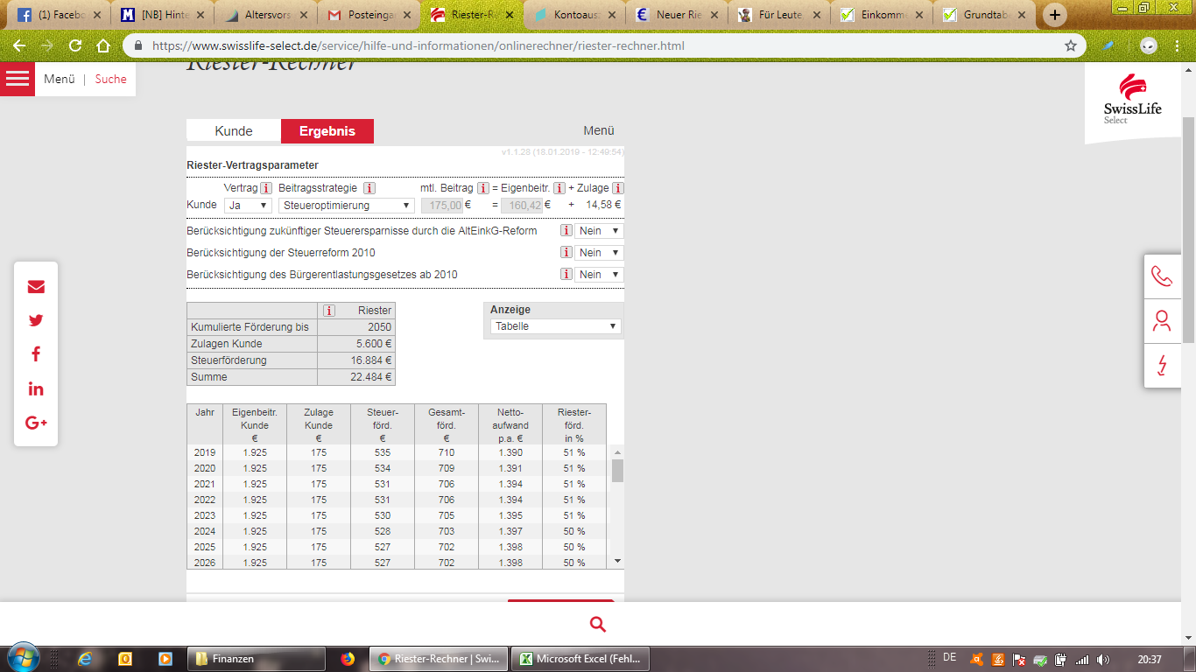
Task: Click the Eigenbeitr. 160,42 field
Action: (x=522, y=205)
